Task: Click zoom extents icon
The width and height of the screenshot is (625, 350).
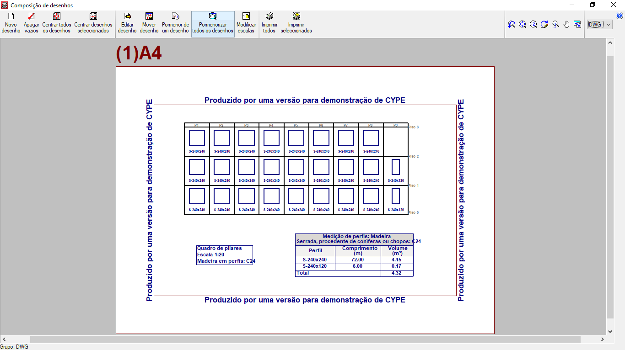Action: point(523,24)
